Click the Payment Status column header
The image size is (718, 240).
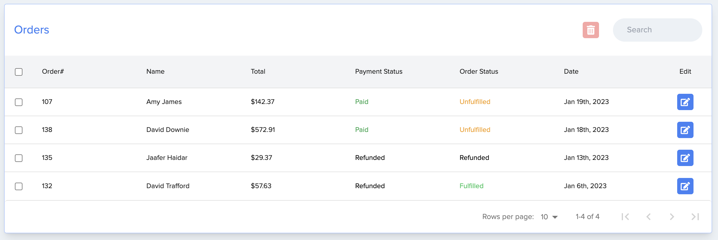coord(379,72)
